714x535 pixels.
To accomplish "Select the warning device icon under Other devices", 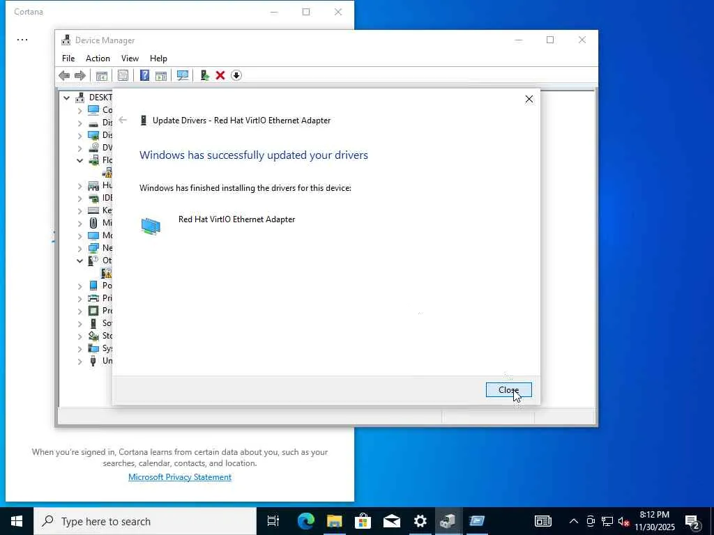I will pos(107,273).
